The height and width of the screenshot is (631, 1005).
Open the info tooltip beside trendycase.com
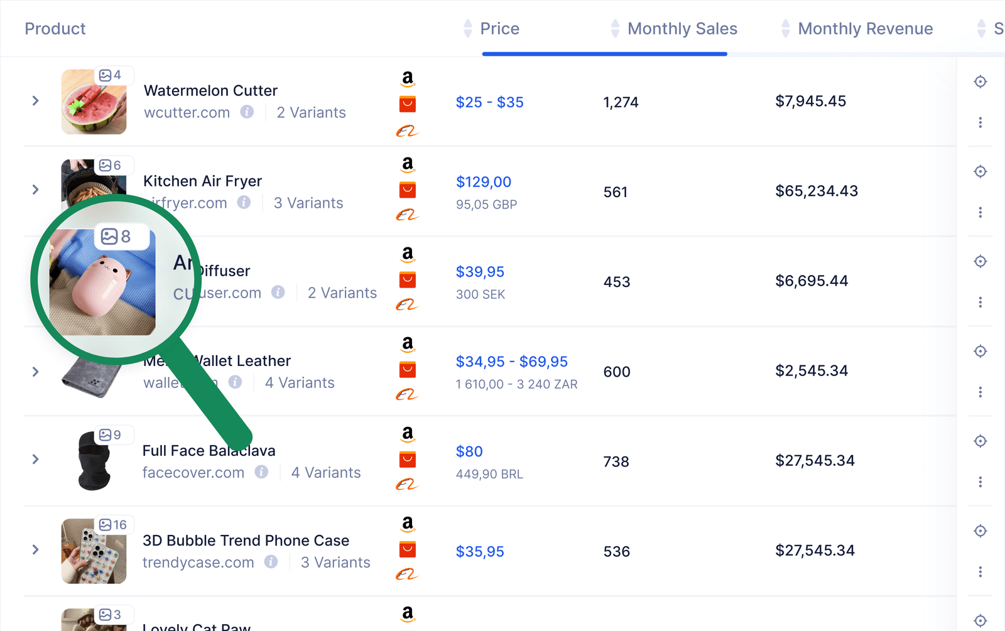(x=271, y=562)
